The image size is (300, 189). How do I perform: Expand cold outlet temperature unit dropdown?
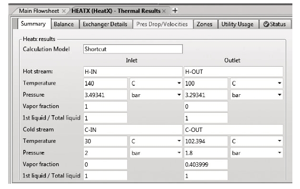[x=280, y=141]
